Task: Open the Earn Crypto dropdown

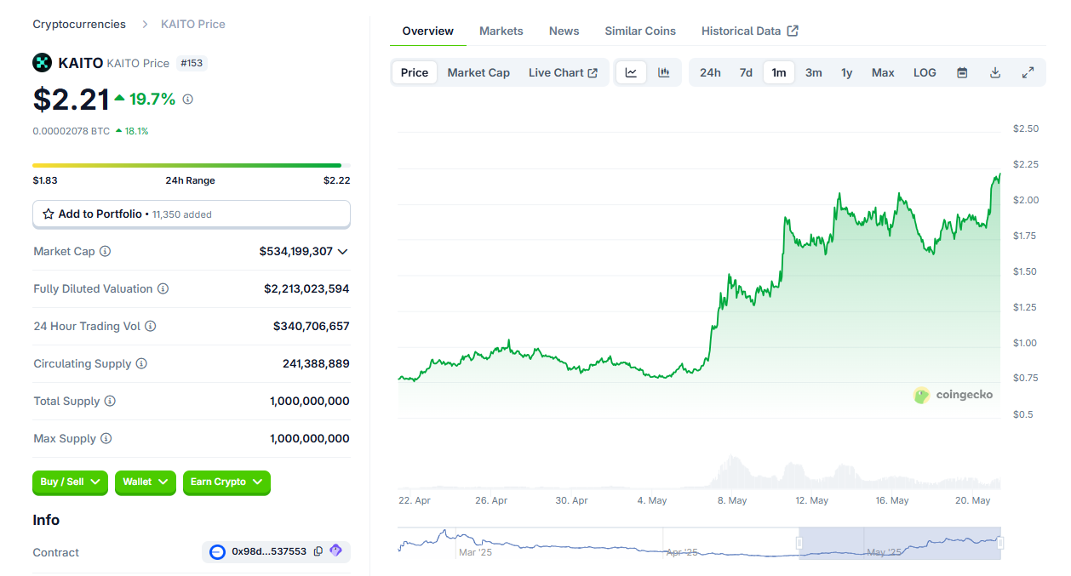Action: coord(226,482)
